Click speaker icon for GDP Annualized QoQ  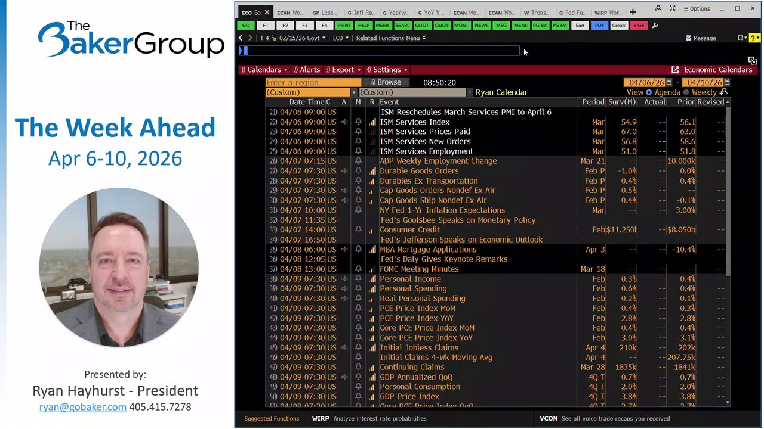point(344,377)
